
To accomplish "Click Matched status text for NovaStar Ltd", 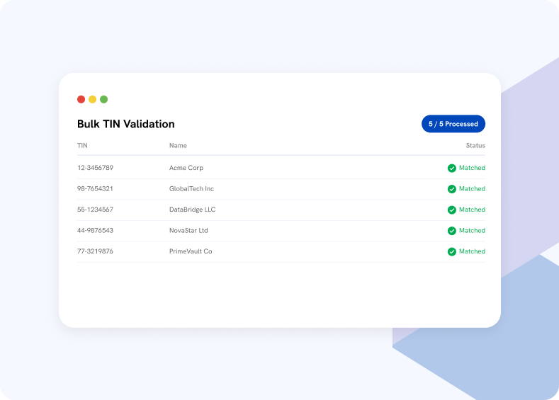I will 472,231.
